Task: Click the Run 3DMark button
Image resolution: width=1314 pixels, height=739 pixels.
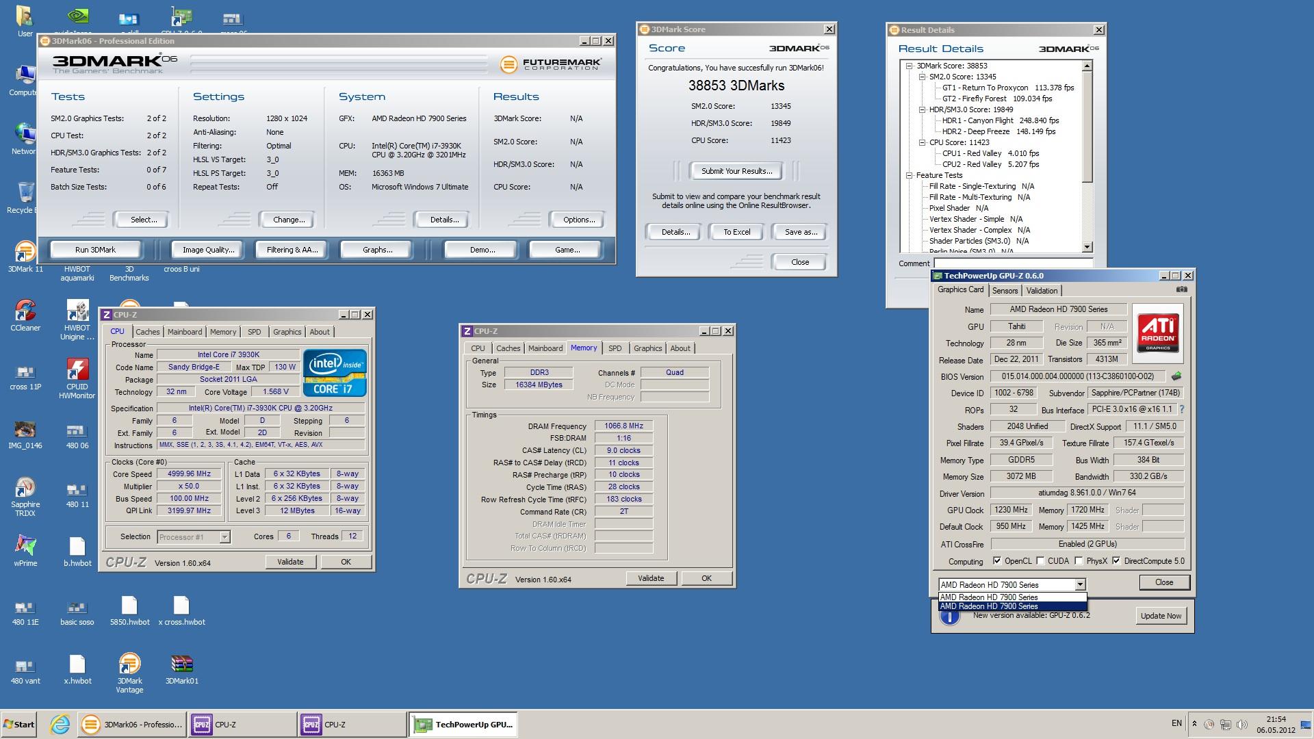Action: click(95, 250)
